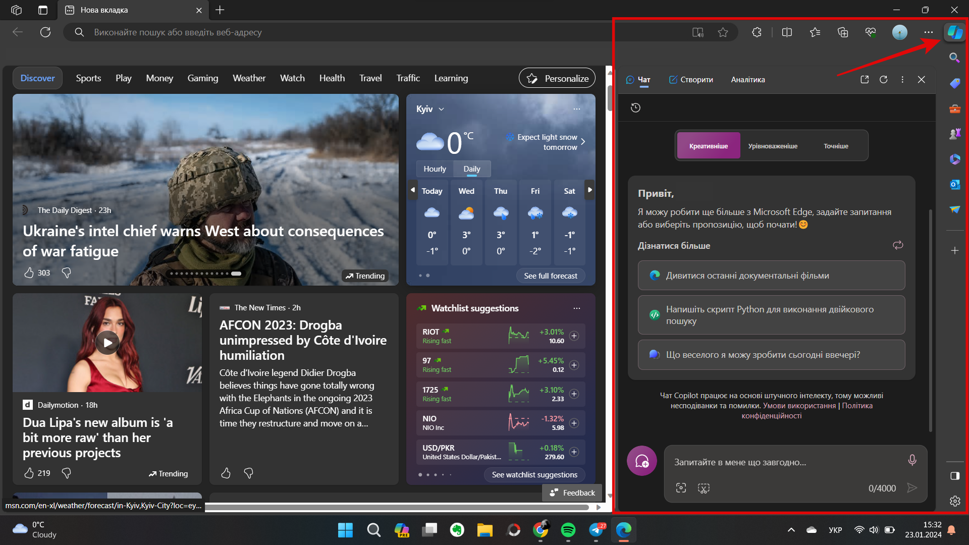Open browser Extensions puzzle icon

[757, 32]
